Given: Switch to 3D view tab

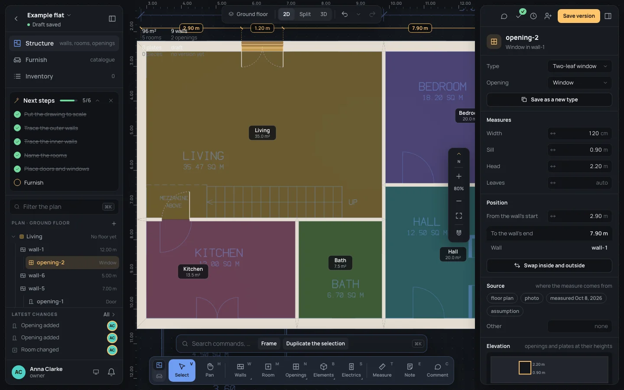Looking at the screenshot, I should 324,14.
